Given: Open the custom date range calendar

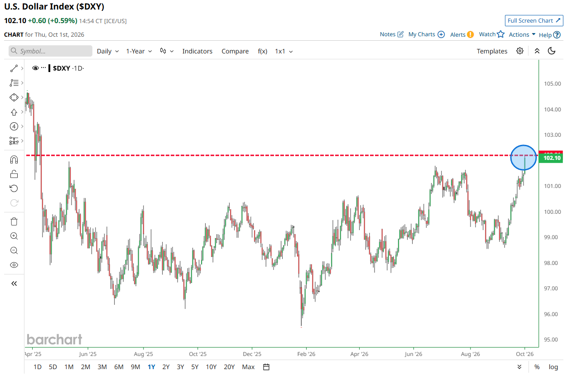Looking at the screenshot, I should tap(266, 367).
